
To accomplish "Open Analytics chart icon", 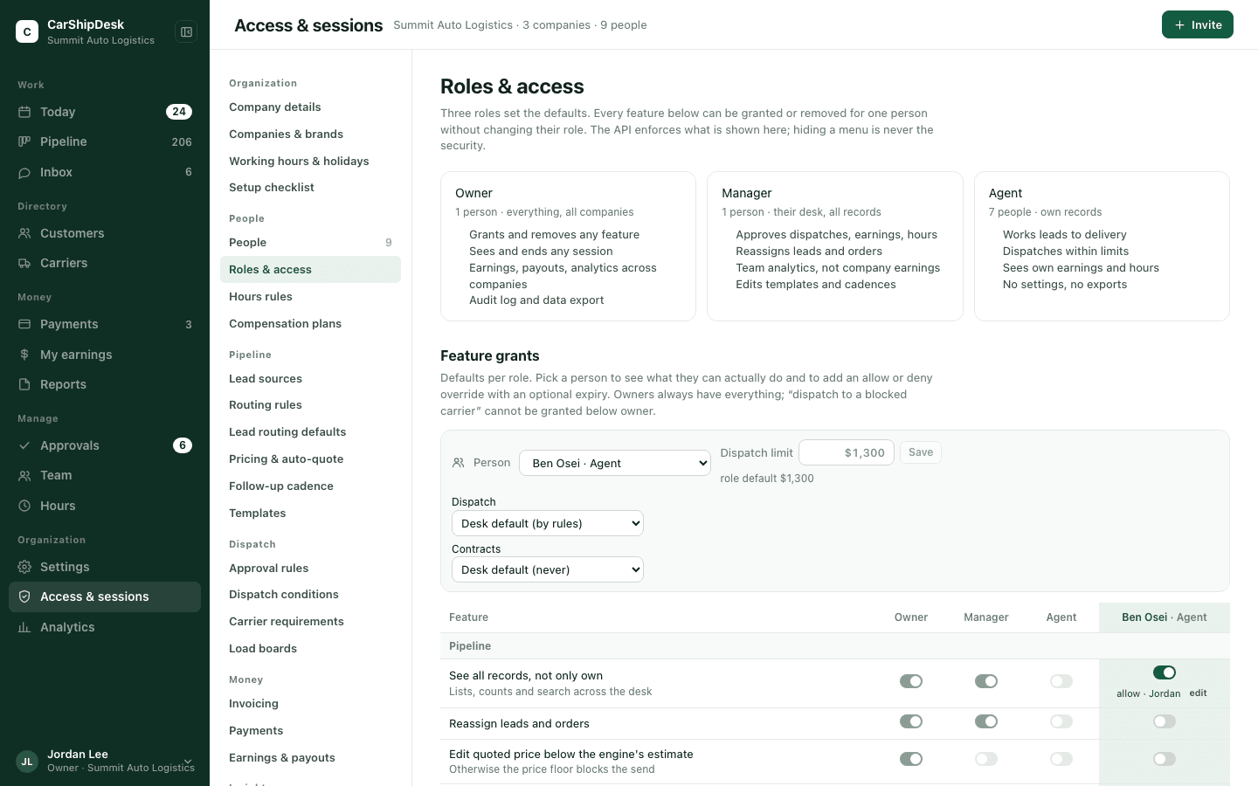I will 24,627.
